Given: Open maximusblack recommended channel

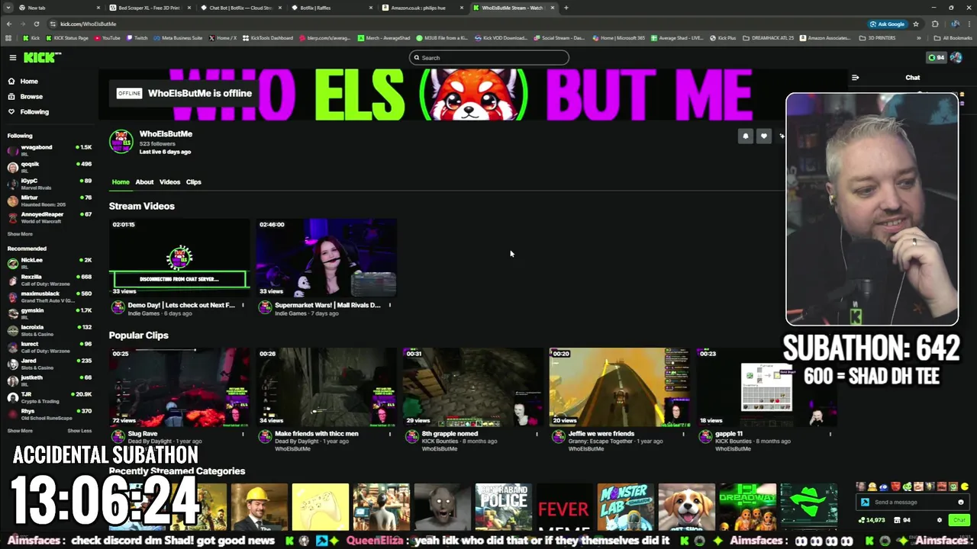Looking at the screenshot, I should click(x=49, y=296).
